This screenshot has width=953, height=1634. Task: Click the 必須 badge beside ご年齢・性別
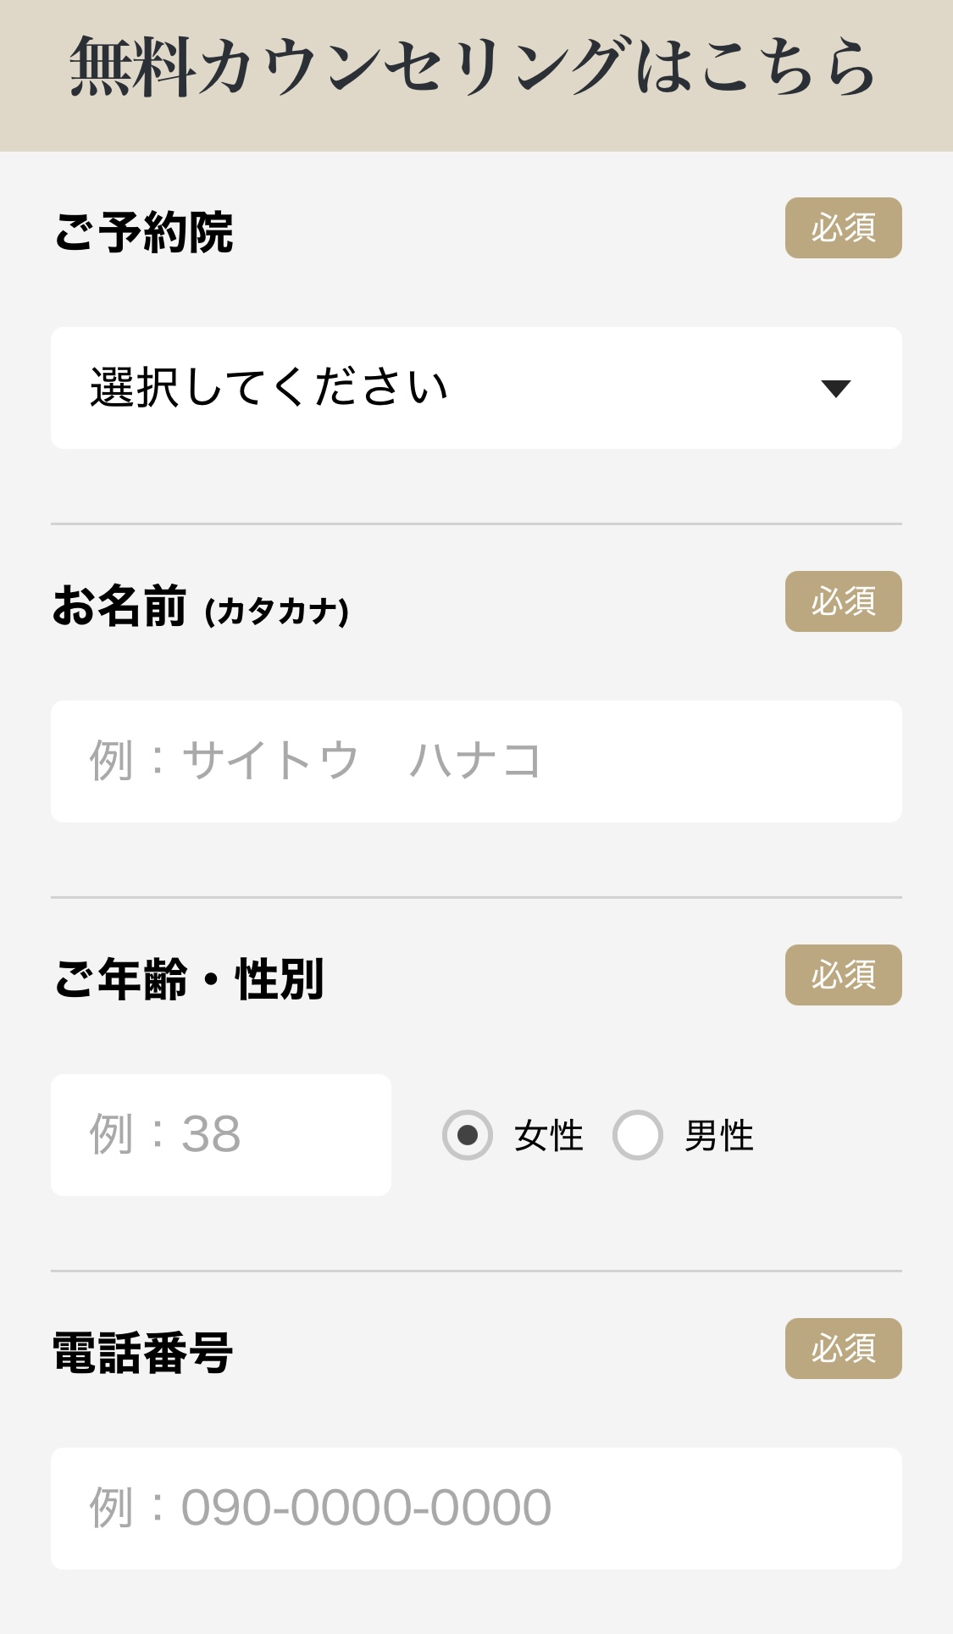tap(843, 975)
